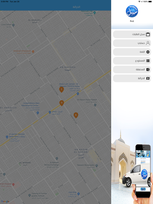
Task: Tap the Training of Frontier guards Institute pin
Action: 29,195
